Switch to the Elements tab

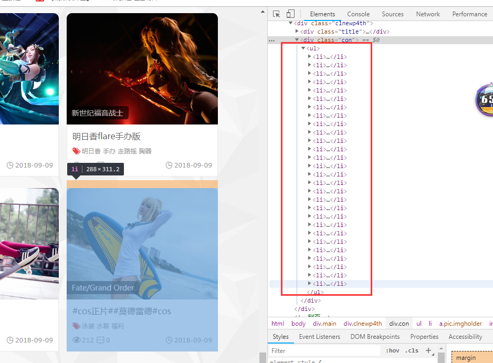(322, 14)
